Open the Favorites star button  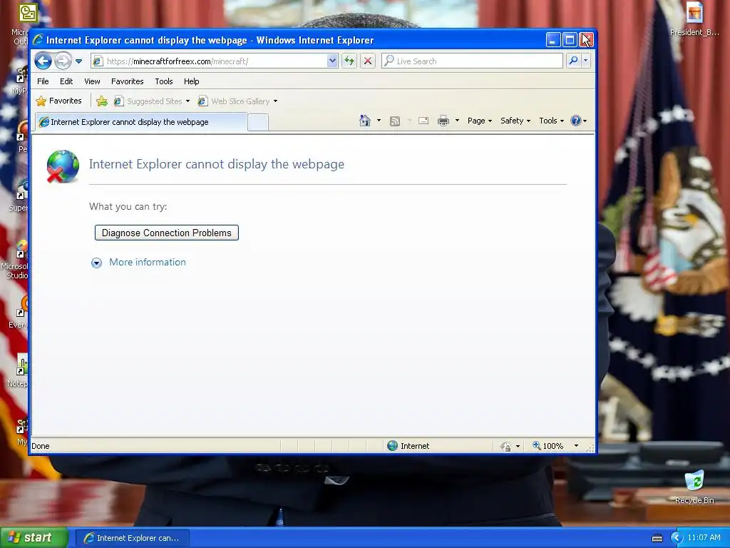58,101
